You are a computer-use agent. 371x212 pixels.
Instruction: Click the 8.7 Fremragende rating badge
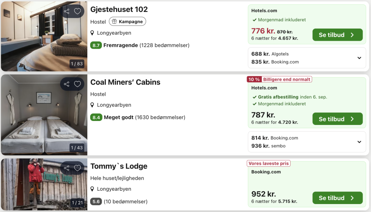pyautogui.click(x=96, y=45)
